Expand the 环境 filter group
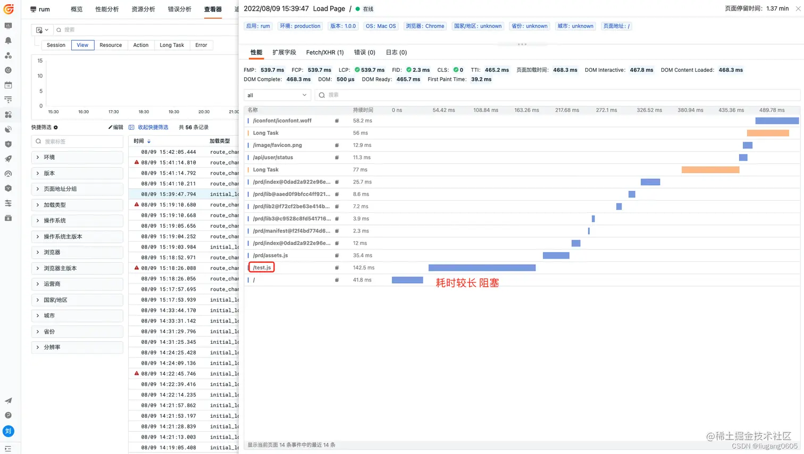The width and height of the screenshot is (804, 454). (77, 158)
